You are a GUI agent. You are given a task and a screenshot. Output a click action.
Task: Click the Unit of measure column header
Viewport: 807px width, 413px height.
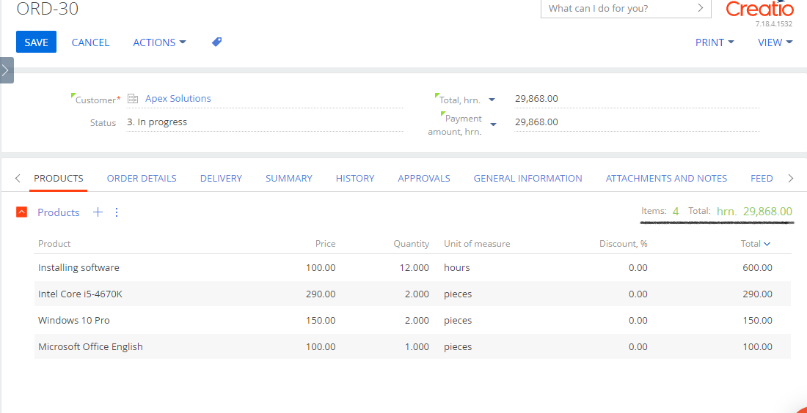pyautogui.click(x=477, y=244)
